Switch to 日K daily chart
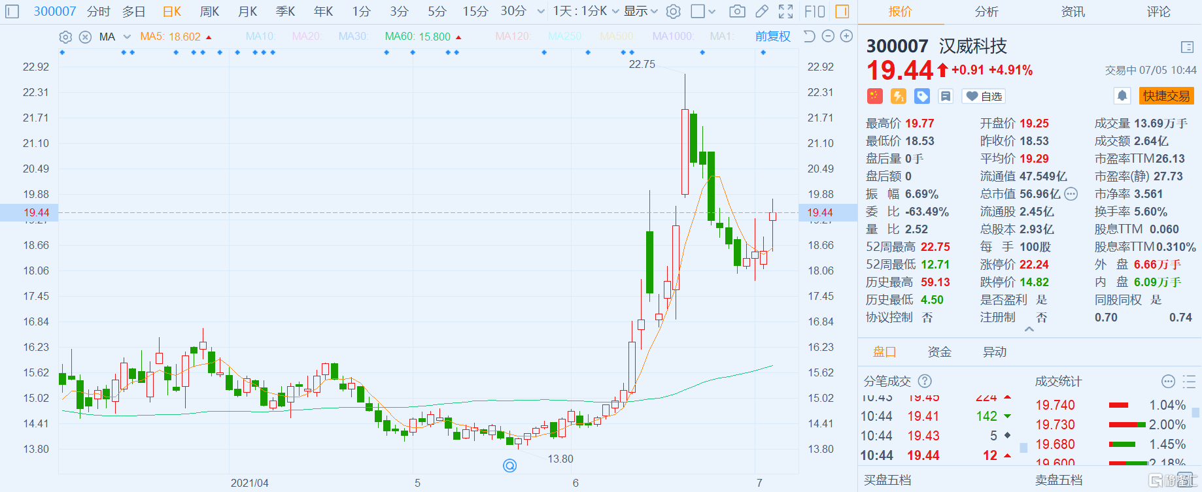 171,11
